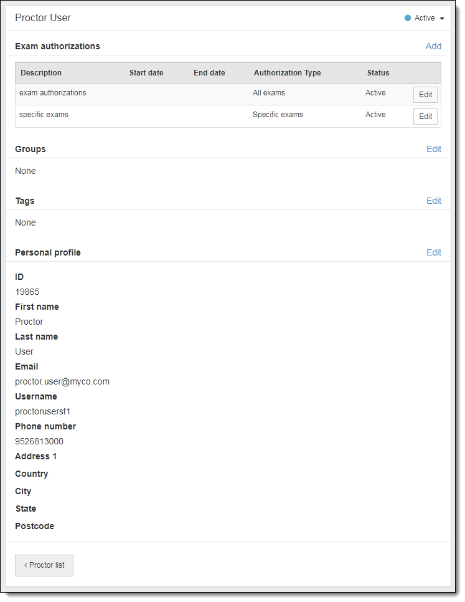Image resolution: width=465 pixels, height=602 pixels.
Task: Edit the 'specific exams' authorization row
Action: coord(425,117)
